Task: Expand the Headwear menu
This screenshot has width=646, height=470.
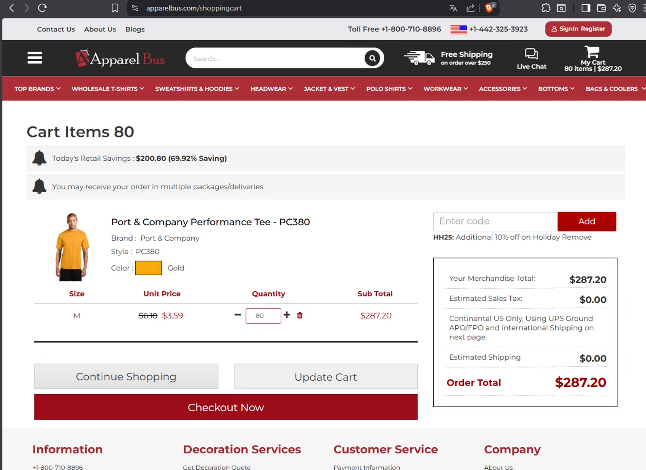Action: [x=271, y=89]
